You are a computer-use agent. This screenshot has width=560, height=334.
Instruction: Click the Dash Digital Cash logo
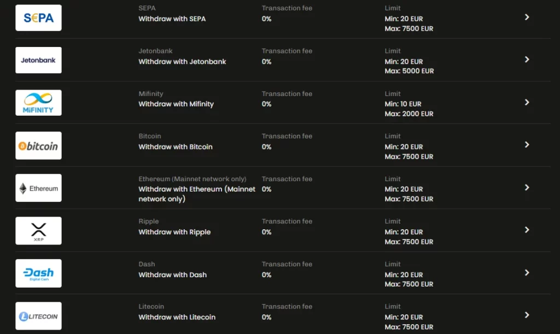(38, 273)
